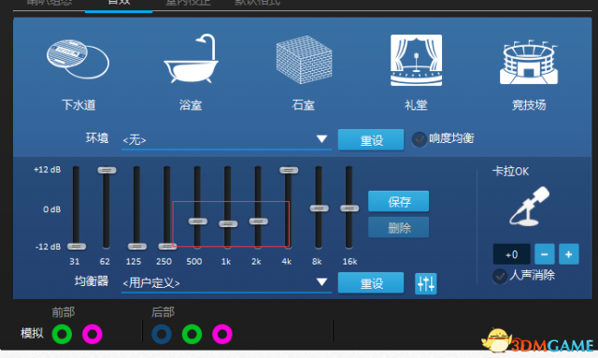Toggle the 响度均衡 loudness equalization checkbox
598x358 pixels.
click(419, 139)
